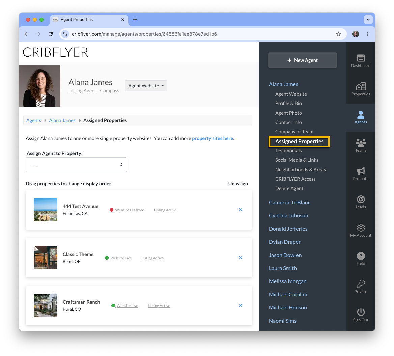Select Assigned Properties menu item
This screenshot has height=356, width=394.
click(299, 141)
